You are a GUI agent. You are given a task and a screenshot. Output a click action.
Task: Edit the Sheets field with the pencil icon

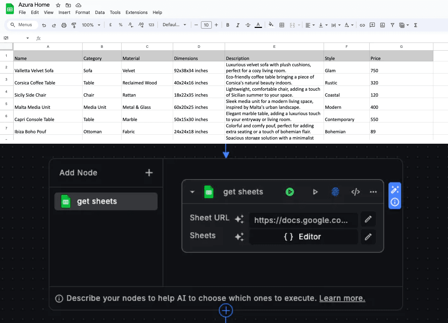tap(368, 237)
